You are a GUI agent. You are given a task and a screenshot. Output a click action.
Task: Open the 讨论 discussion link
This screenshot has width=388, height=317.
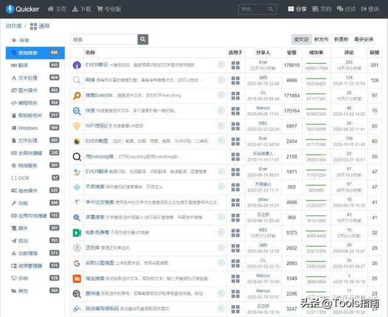(x=346, y=9)
